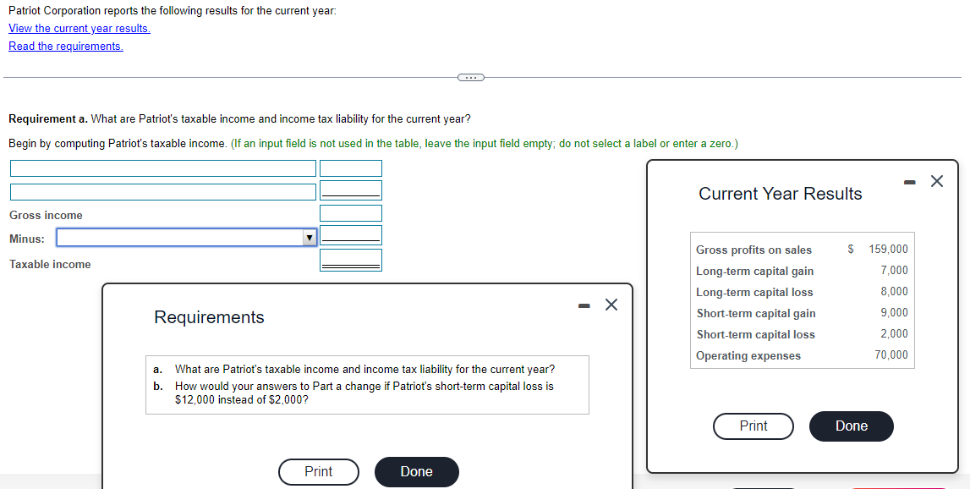This screenshot has height=489, width=970.
Task: Close the Current Year Results dialog
Action: pos(936,181)
